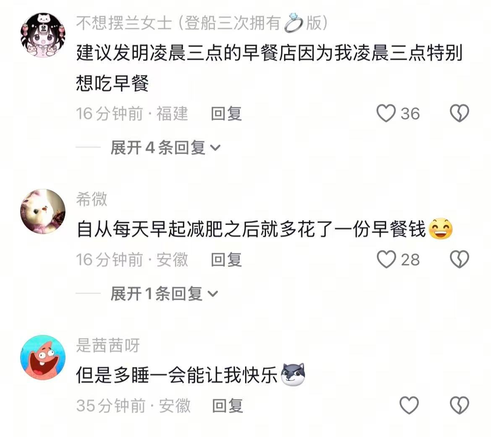Click chevron next to 展开4条回复

(x=215, y=147)
